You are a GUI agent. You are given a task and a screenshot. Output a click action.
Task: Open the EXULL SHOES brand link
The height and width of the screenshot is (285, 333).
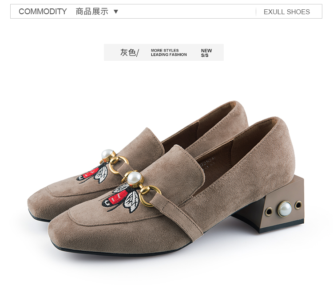coord(287,12)
